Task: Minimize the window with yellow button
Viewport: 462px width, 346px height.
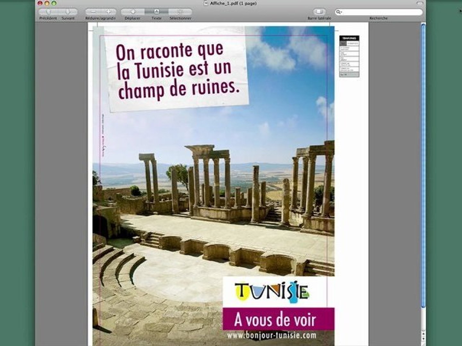Action: click(47, 3)
